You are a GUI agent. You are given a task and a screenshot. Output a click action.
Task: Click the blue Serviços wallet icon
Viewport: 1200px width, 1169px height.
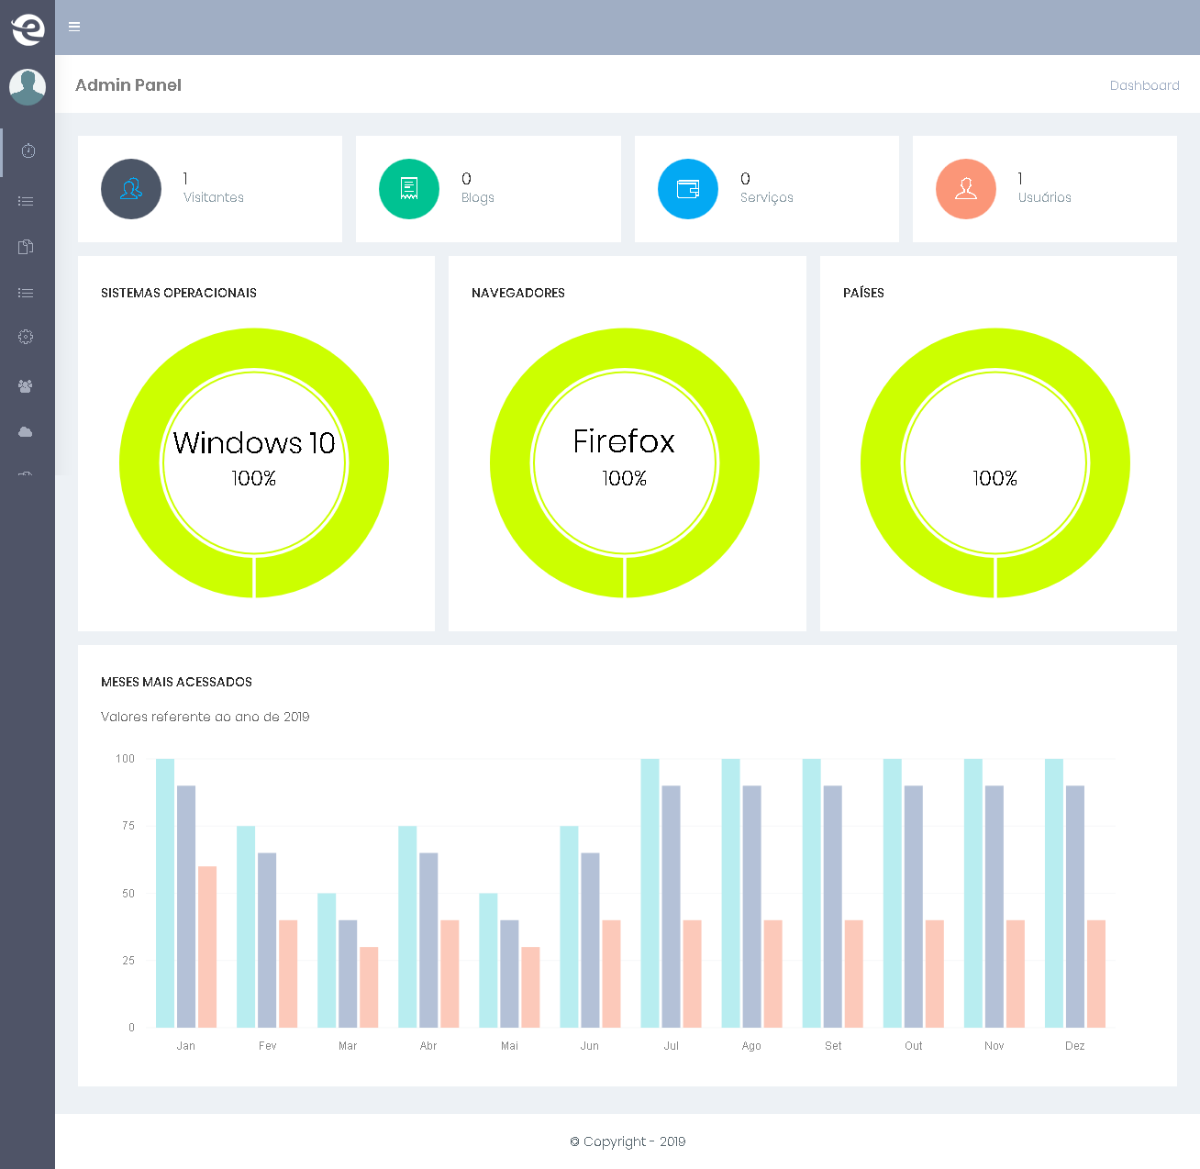(688, 189)
